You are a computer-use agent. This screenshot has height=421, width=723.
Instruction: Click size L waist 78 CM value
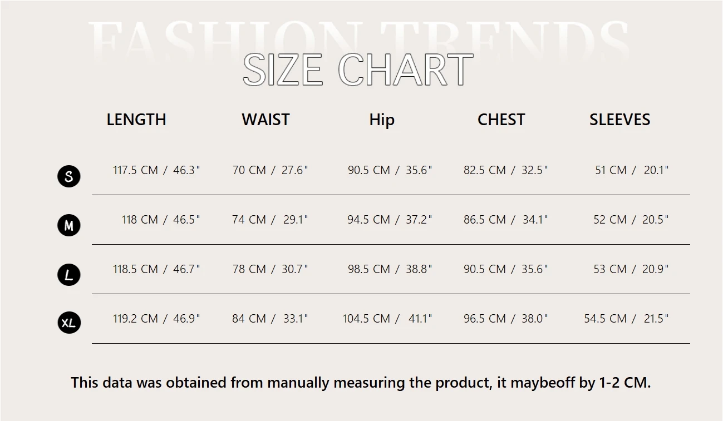pyautogui.click(x=270, y=269)
